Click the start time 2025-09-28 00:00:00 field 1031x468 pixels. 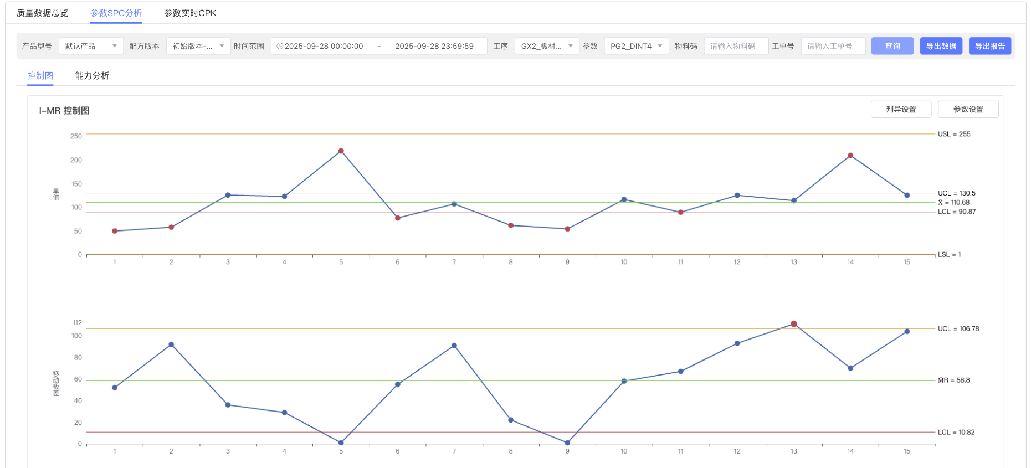[x=324, y=47]
